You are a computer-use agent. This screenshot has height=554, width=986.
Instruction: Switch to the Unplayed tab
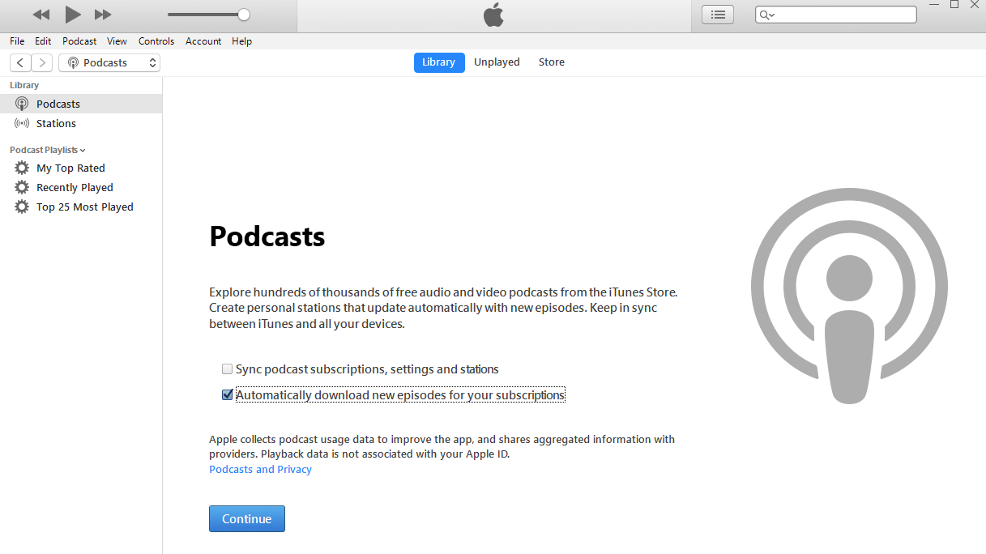pos(497,62)
